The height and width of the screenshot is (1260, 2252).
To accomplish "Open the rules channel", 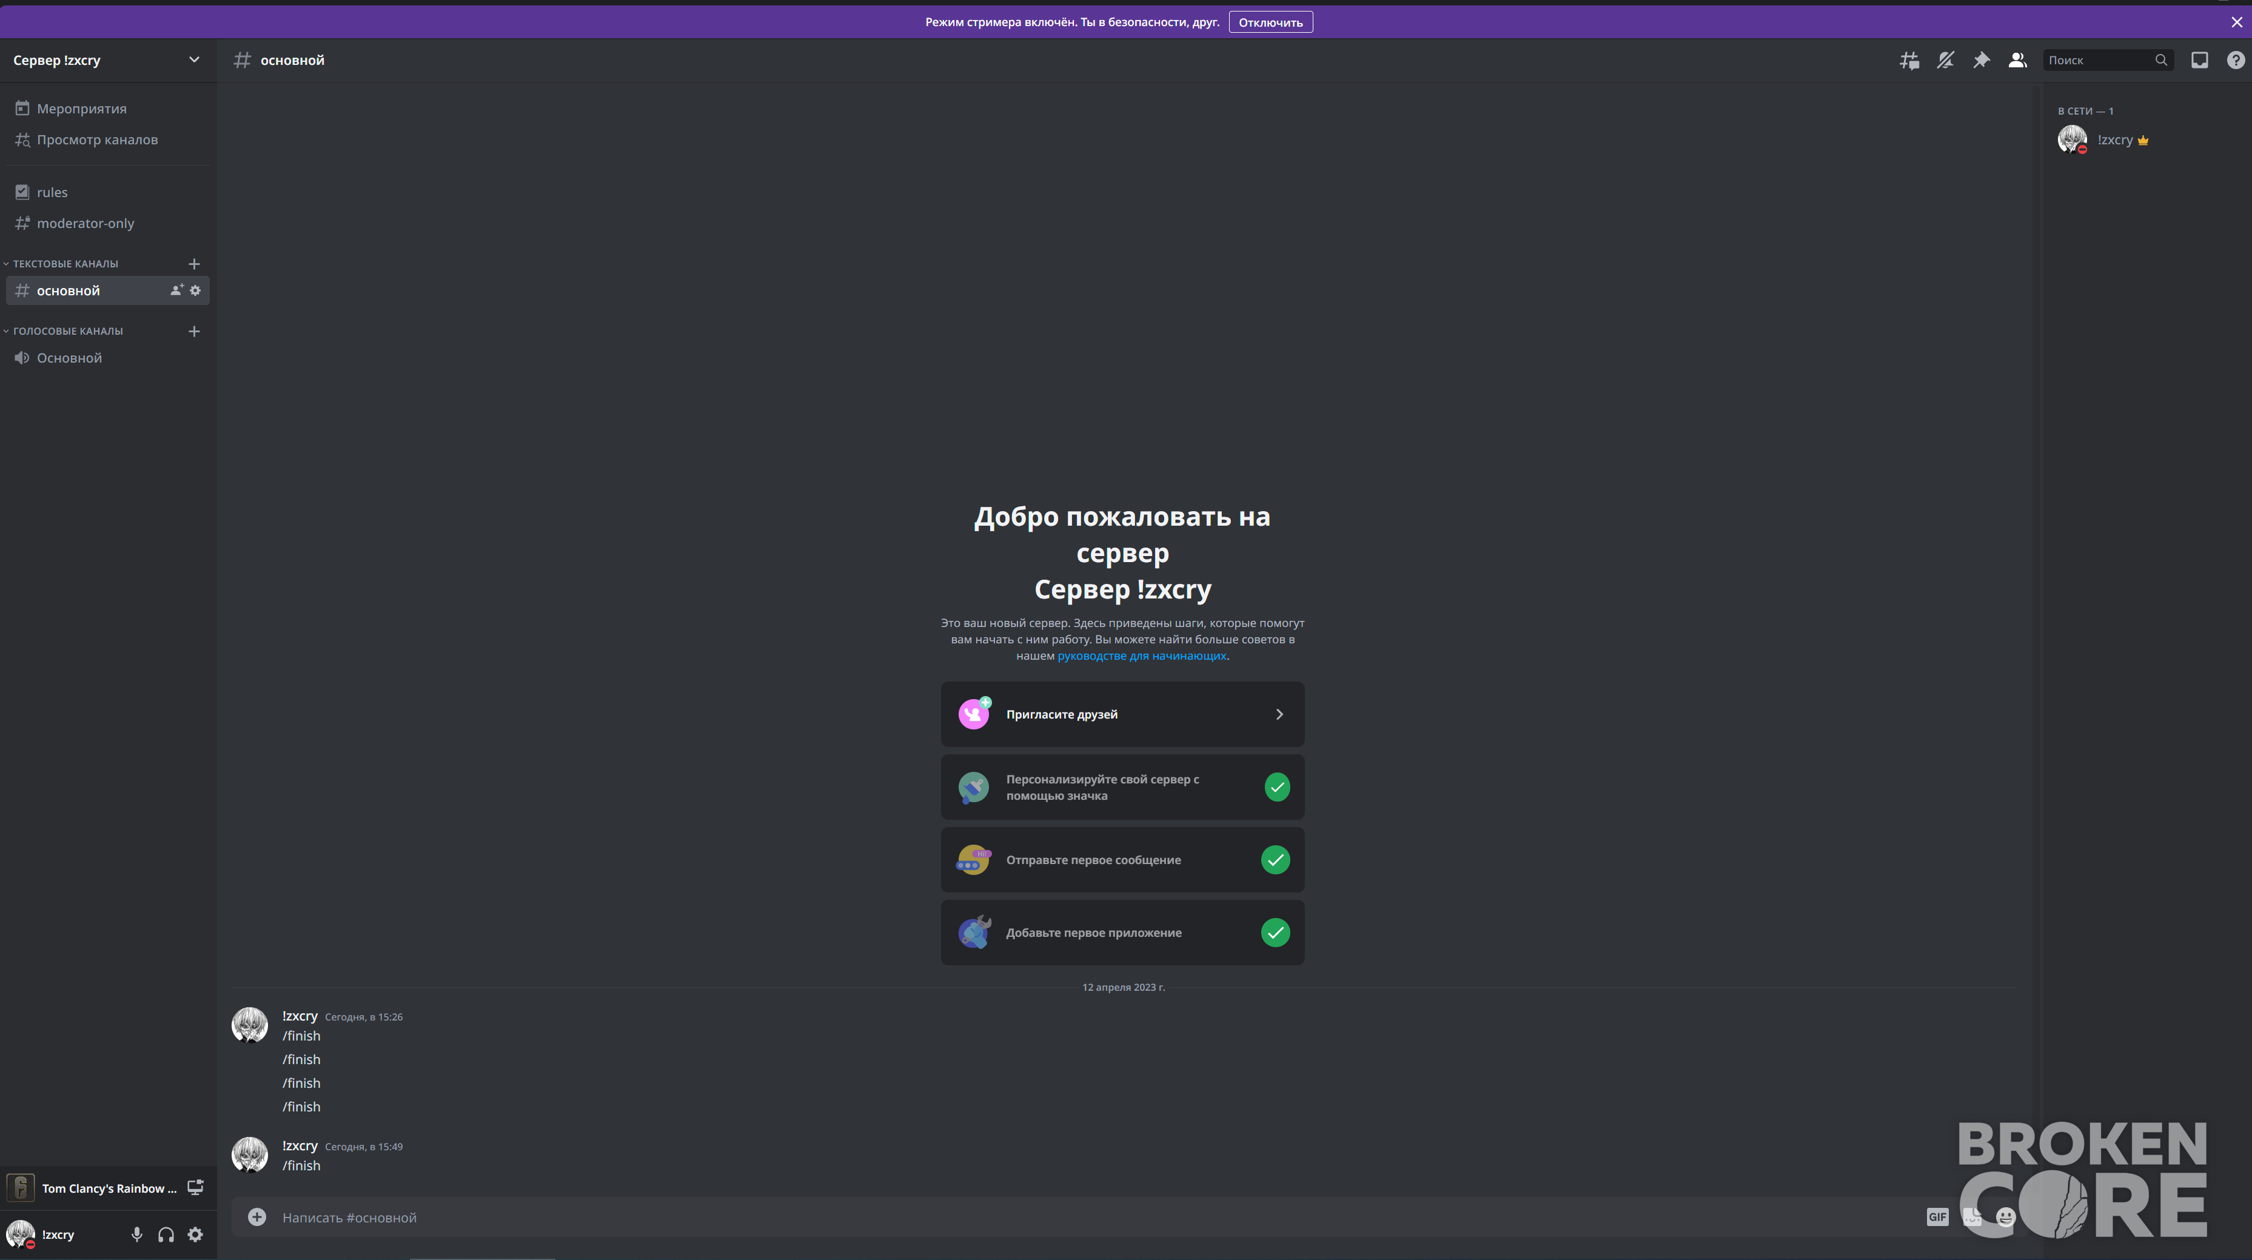I will click(x=107, y=192).
